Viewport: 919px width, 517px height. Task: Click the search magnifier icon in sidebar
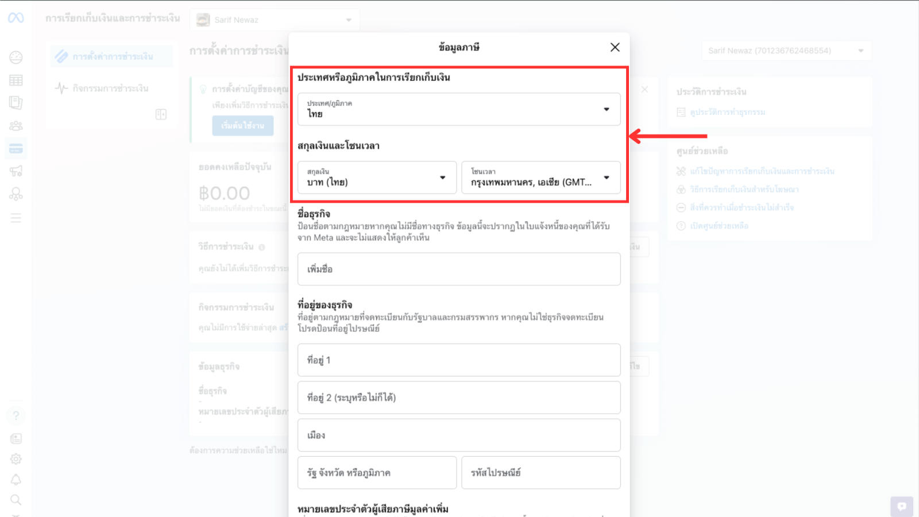[x=16, y=500]
